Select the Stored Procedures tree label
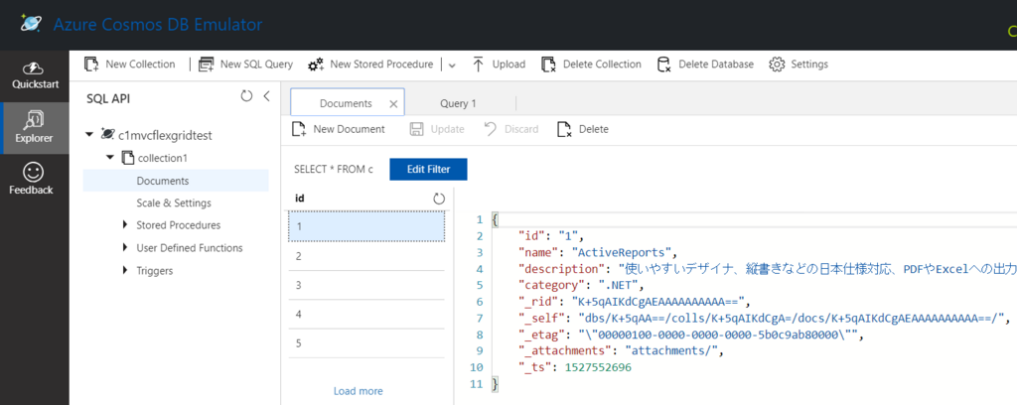 pos(179,225)
